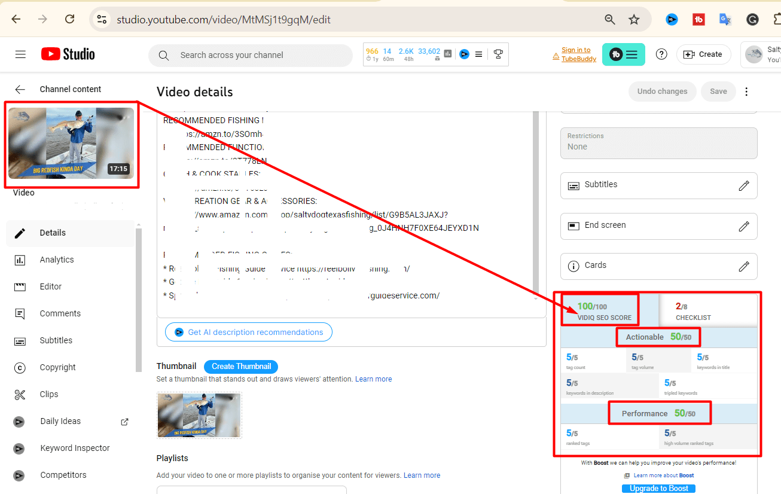Open the three-dot options menu beside Save

[746, 92]
